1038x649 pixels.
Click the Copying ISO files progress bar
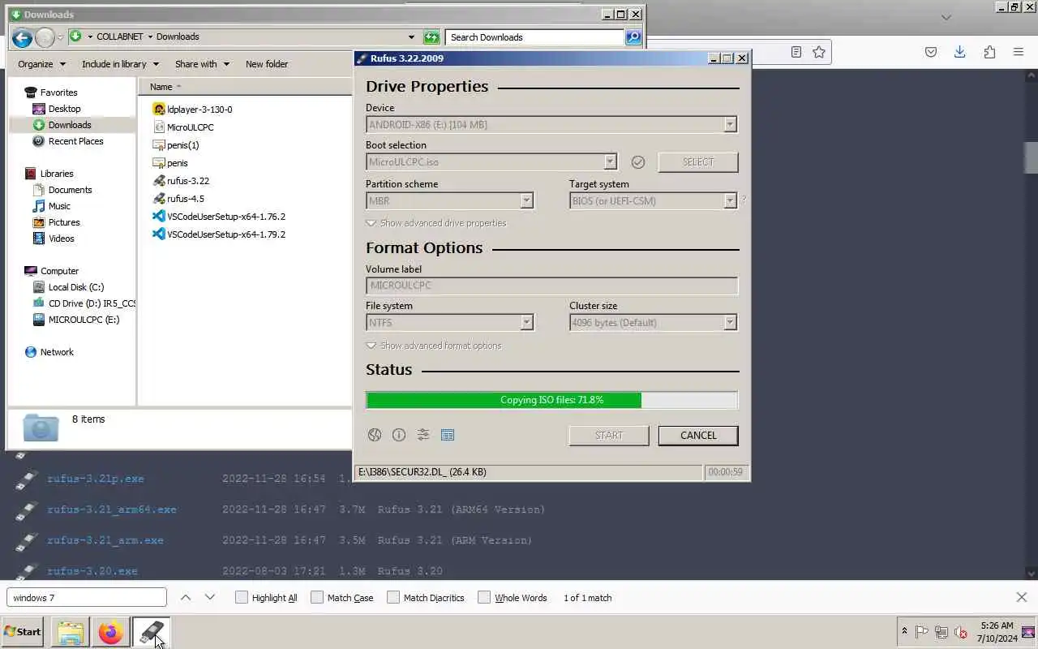pos(551,400)
